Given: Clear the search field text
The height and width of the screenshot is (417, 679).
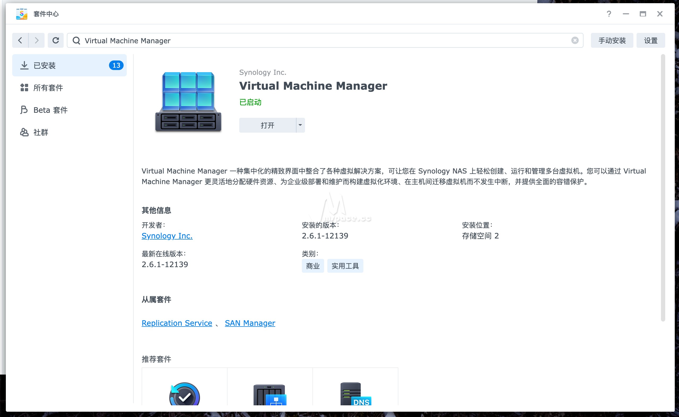Looking at the screenshot, I should (575, 40).
